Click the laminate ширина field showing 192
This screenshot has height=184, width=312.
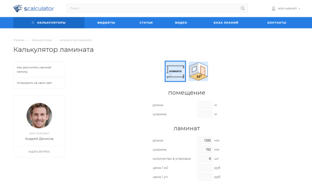pos(205,149)
